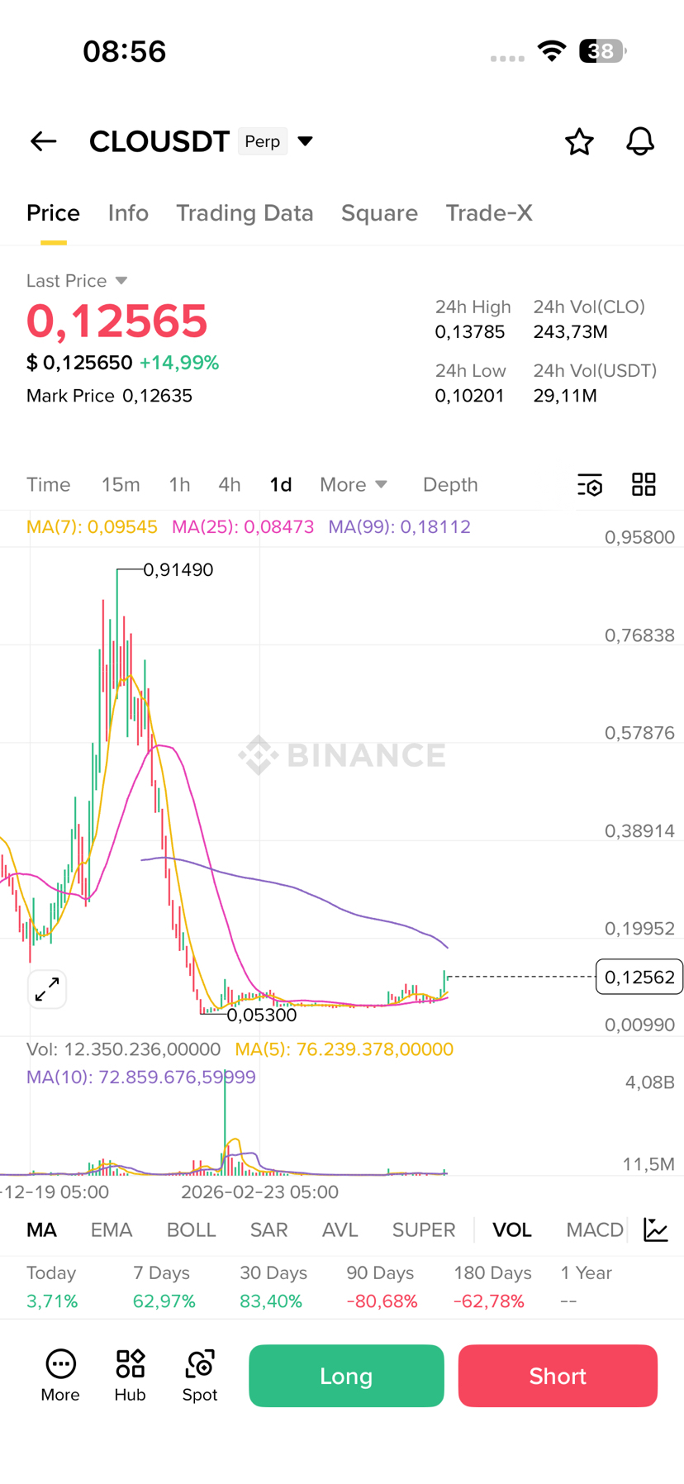Screen dimensions: 684x1484
Task: Tap the battery indicator
Action: pos(602,51)
